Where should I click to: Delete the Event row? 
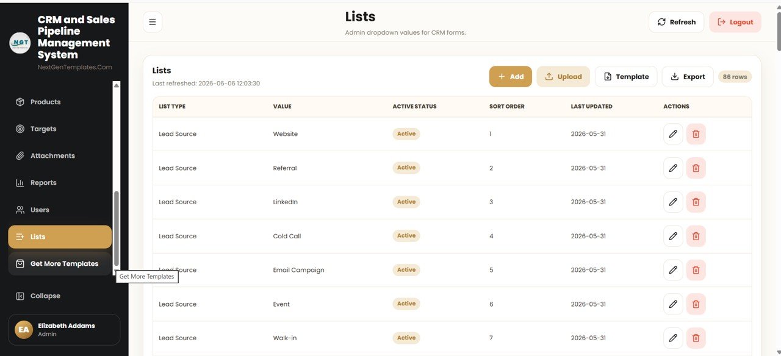(696, 304)
